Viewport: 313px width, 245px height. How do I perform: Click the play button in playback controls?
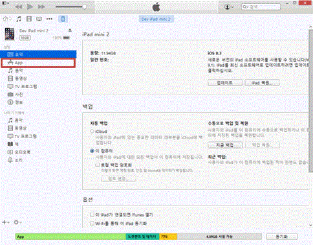30,7
